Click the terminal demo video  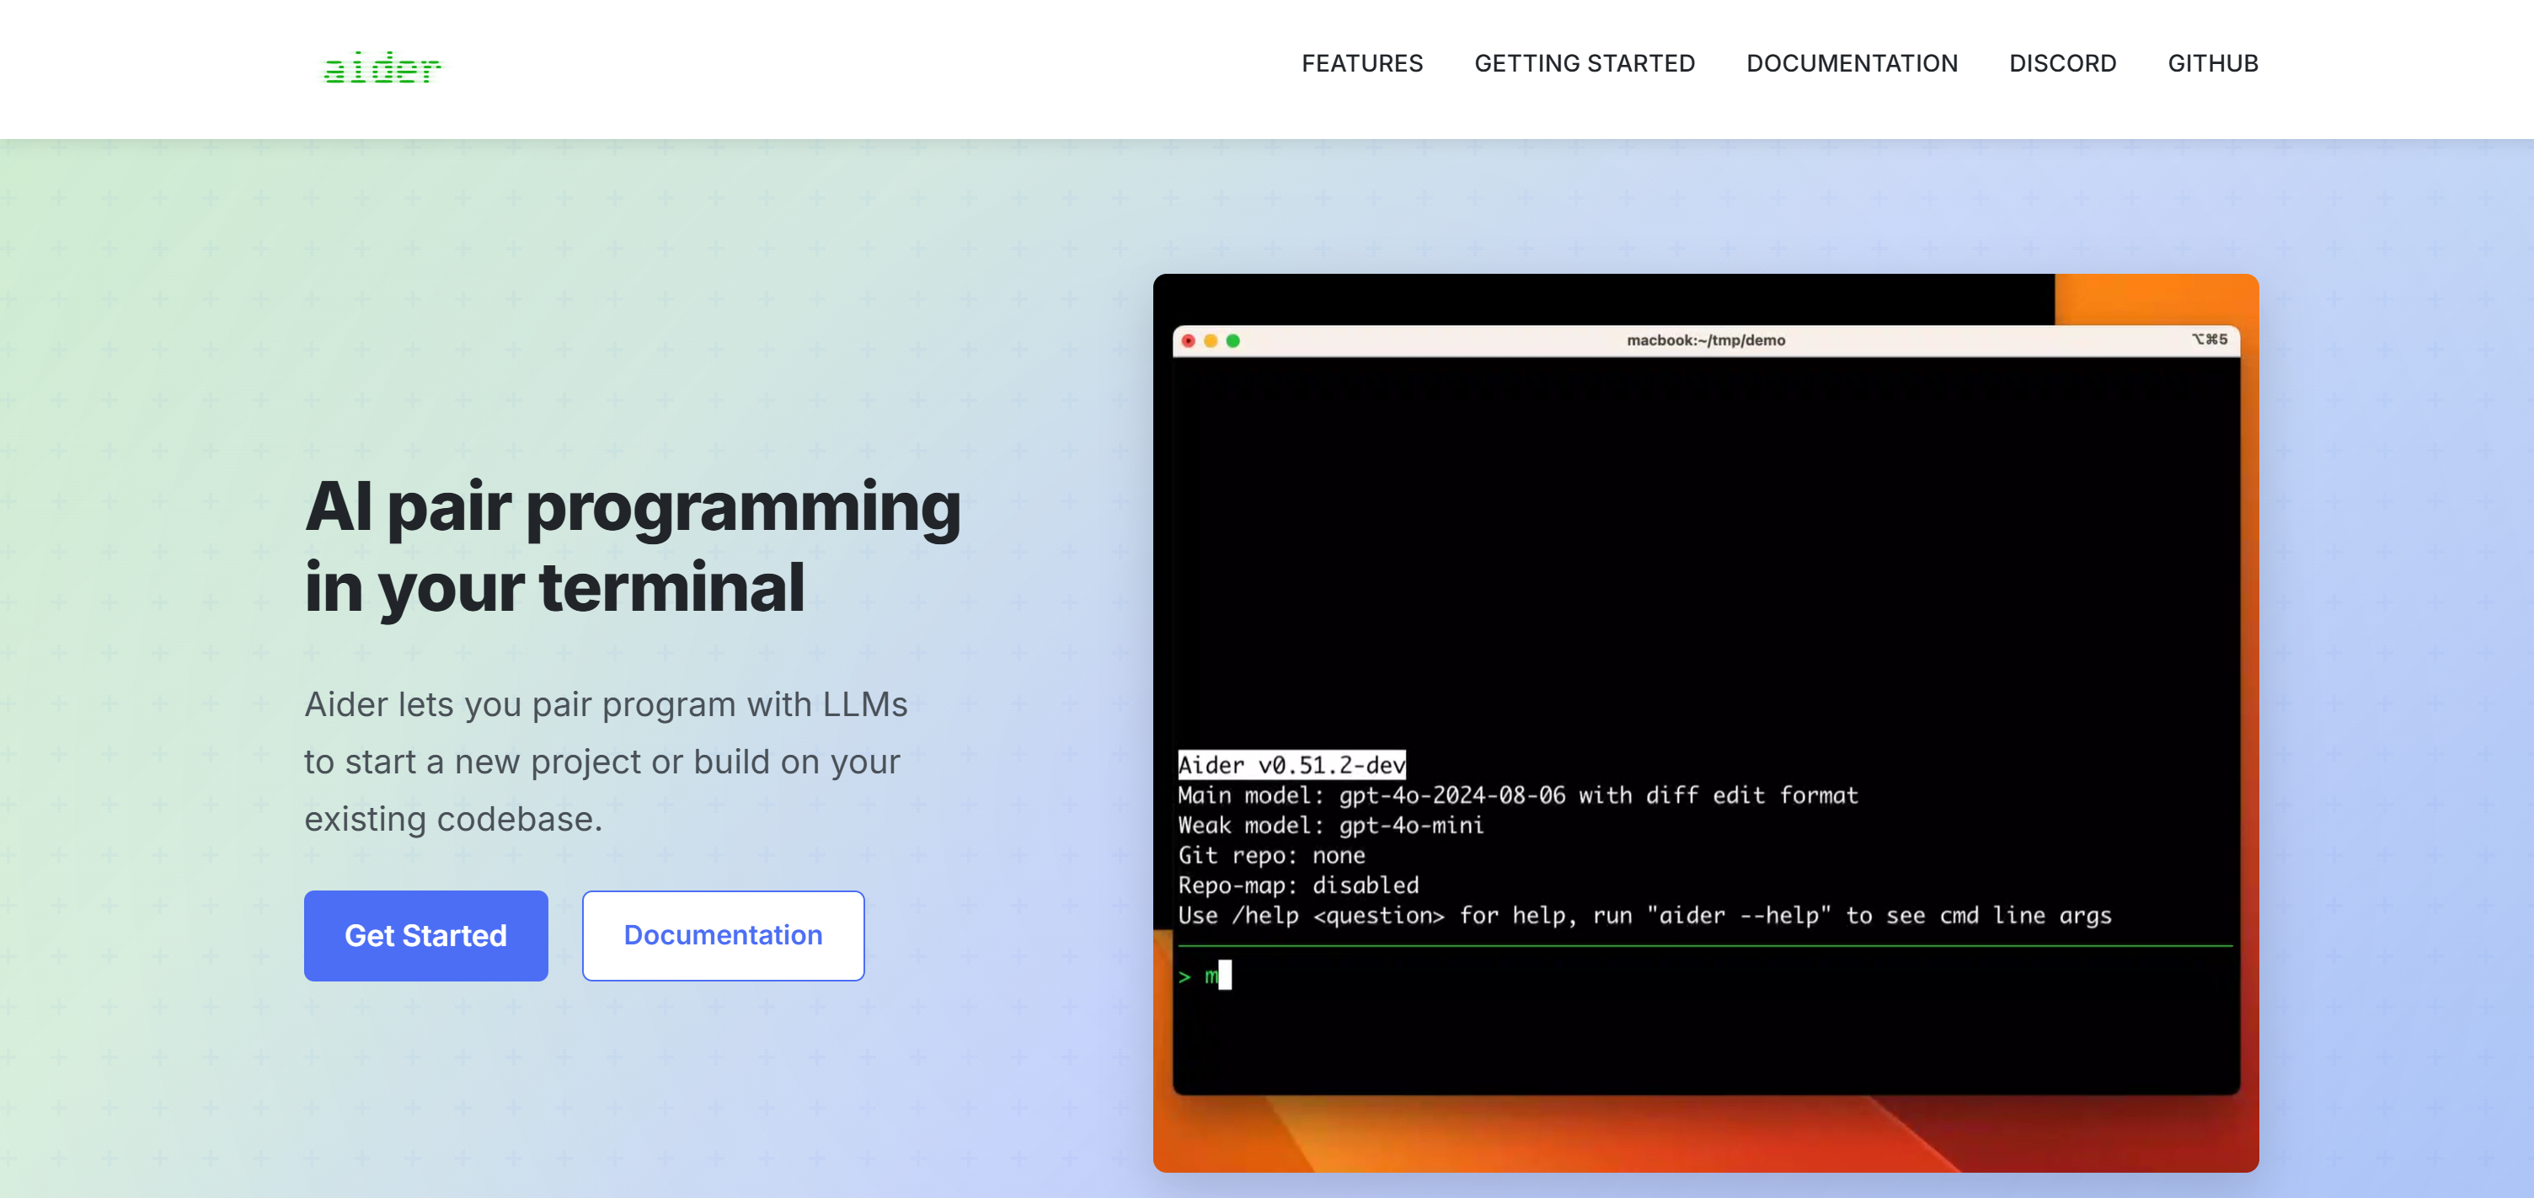point(1705,722)
